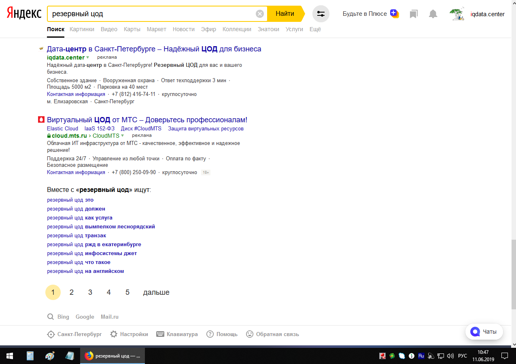Click the red joystick tray icon
Image resolution: width=516 pixels, height=364 pixels.
click(382, 356)
